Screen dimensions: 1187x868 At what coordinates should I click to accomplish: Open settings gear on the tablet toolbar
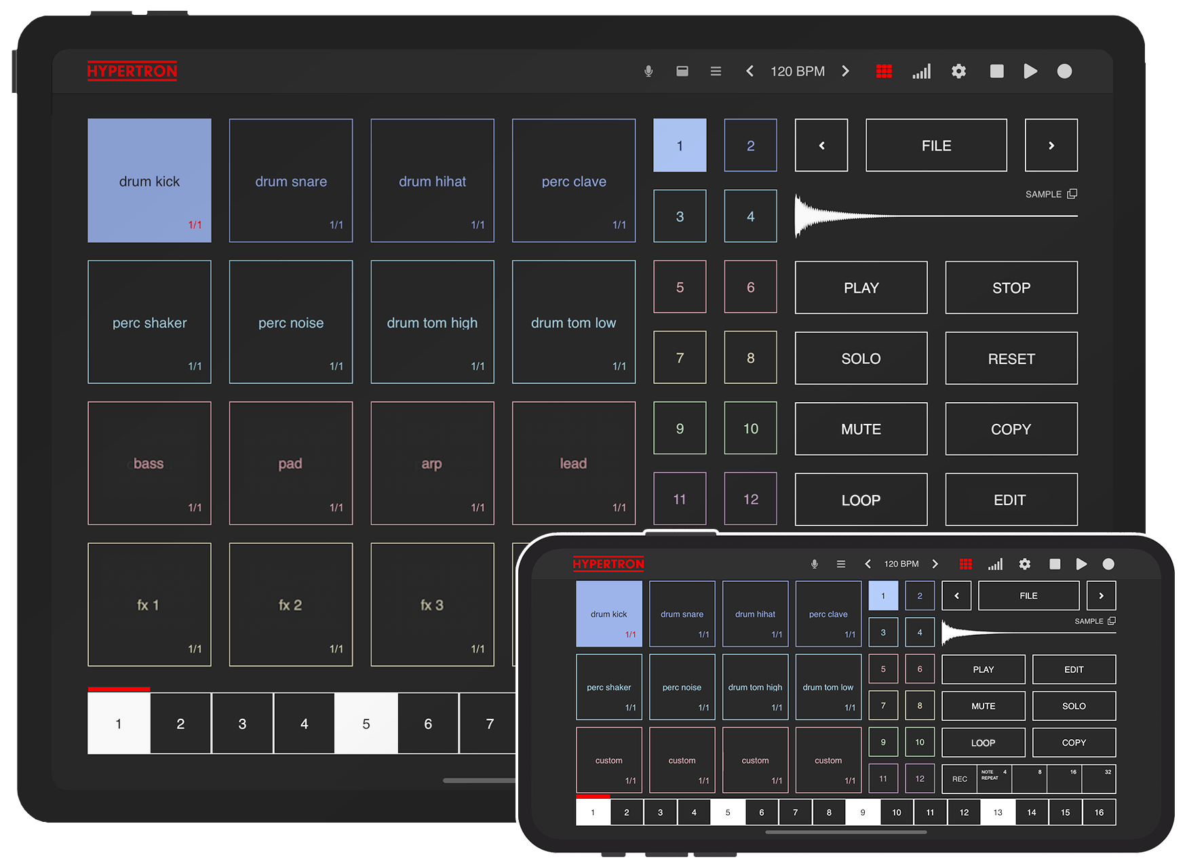[958, 71]
